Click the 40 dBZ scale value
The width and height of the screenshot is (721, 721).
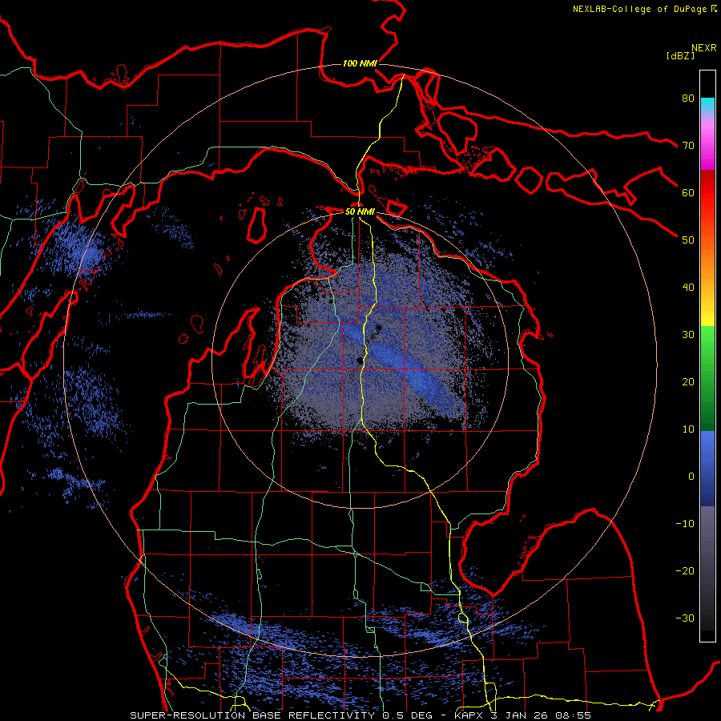[x=688, y=288]
